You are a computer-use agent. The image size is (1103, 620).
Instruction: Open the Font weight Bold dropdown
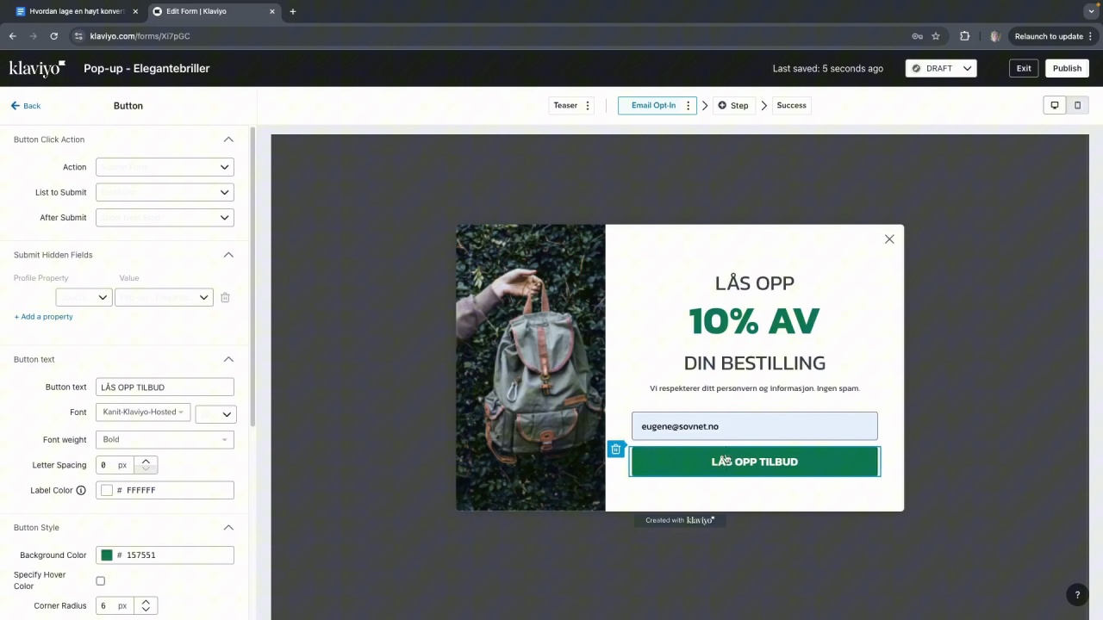click(165, 440)
